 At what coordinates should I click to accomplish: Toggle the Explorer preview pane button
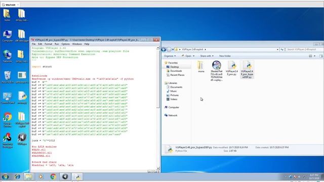point(320,56)
